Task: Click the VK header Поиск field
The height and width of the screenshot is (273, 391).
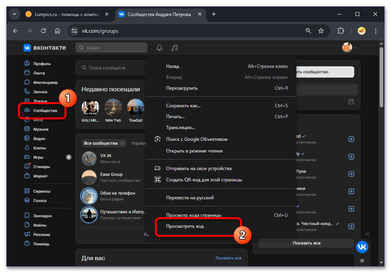Action: click(x=111, y=48)
